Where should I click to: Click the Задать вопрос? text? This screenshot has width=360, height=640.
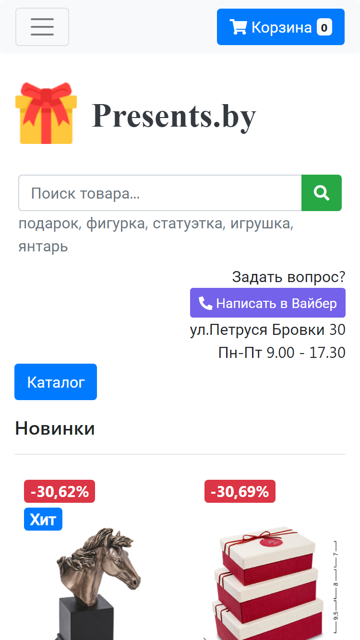coord(289,277)
